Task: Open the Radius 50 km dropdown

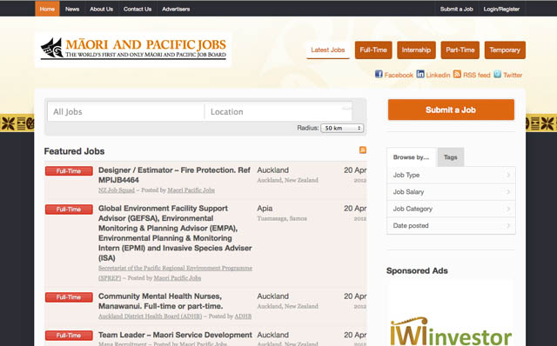Action: [342, 128]
